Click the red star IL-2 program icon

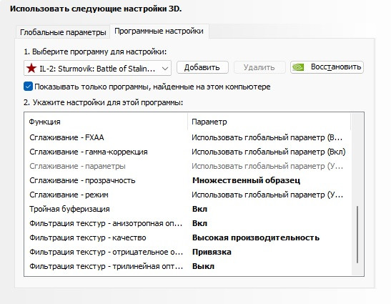tap(31, 68)
